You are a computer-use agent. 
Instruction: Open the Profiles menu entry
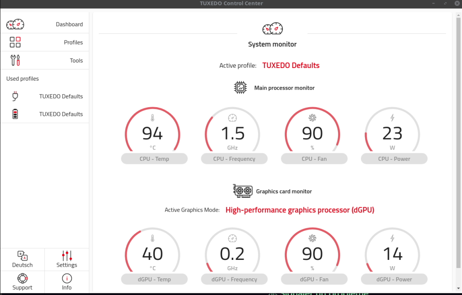(x=73, y=42)
